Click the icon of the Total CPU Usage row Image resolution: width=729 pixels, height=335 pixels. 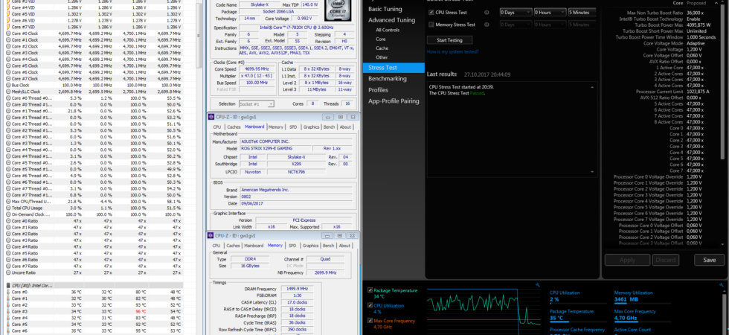[x=8, y=208]
